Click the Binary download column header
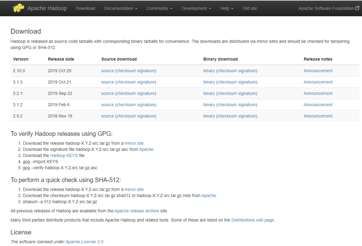Image resolution: width=362 pixels, height=246 pixels. tap(220, 59)
